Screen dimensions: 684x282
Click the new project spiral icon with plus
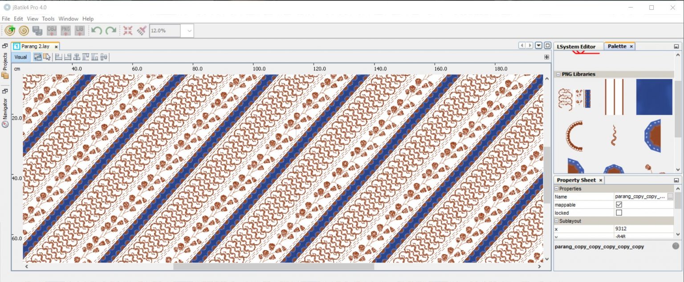[10, 31]
